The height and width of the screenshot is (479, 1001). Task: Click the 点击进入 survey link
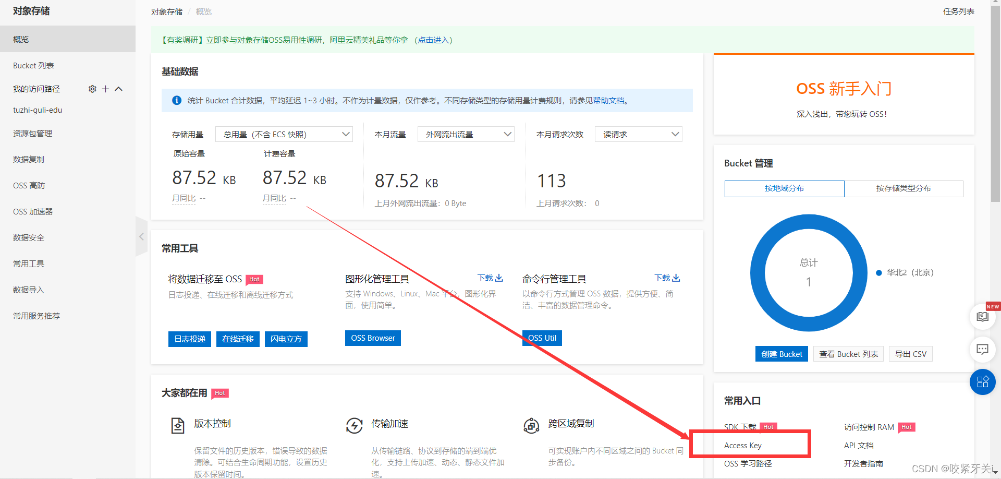(x=433, y=40)
